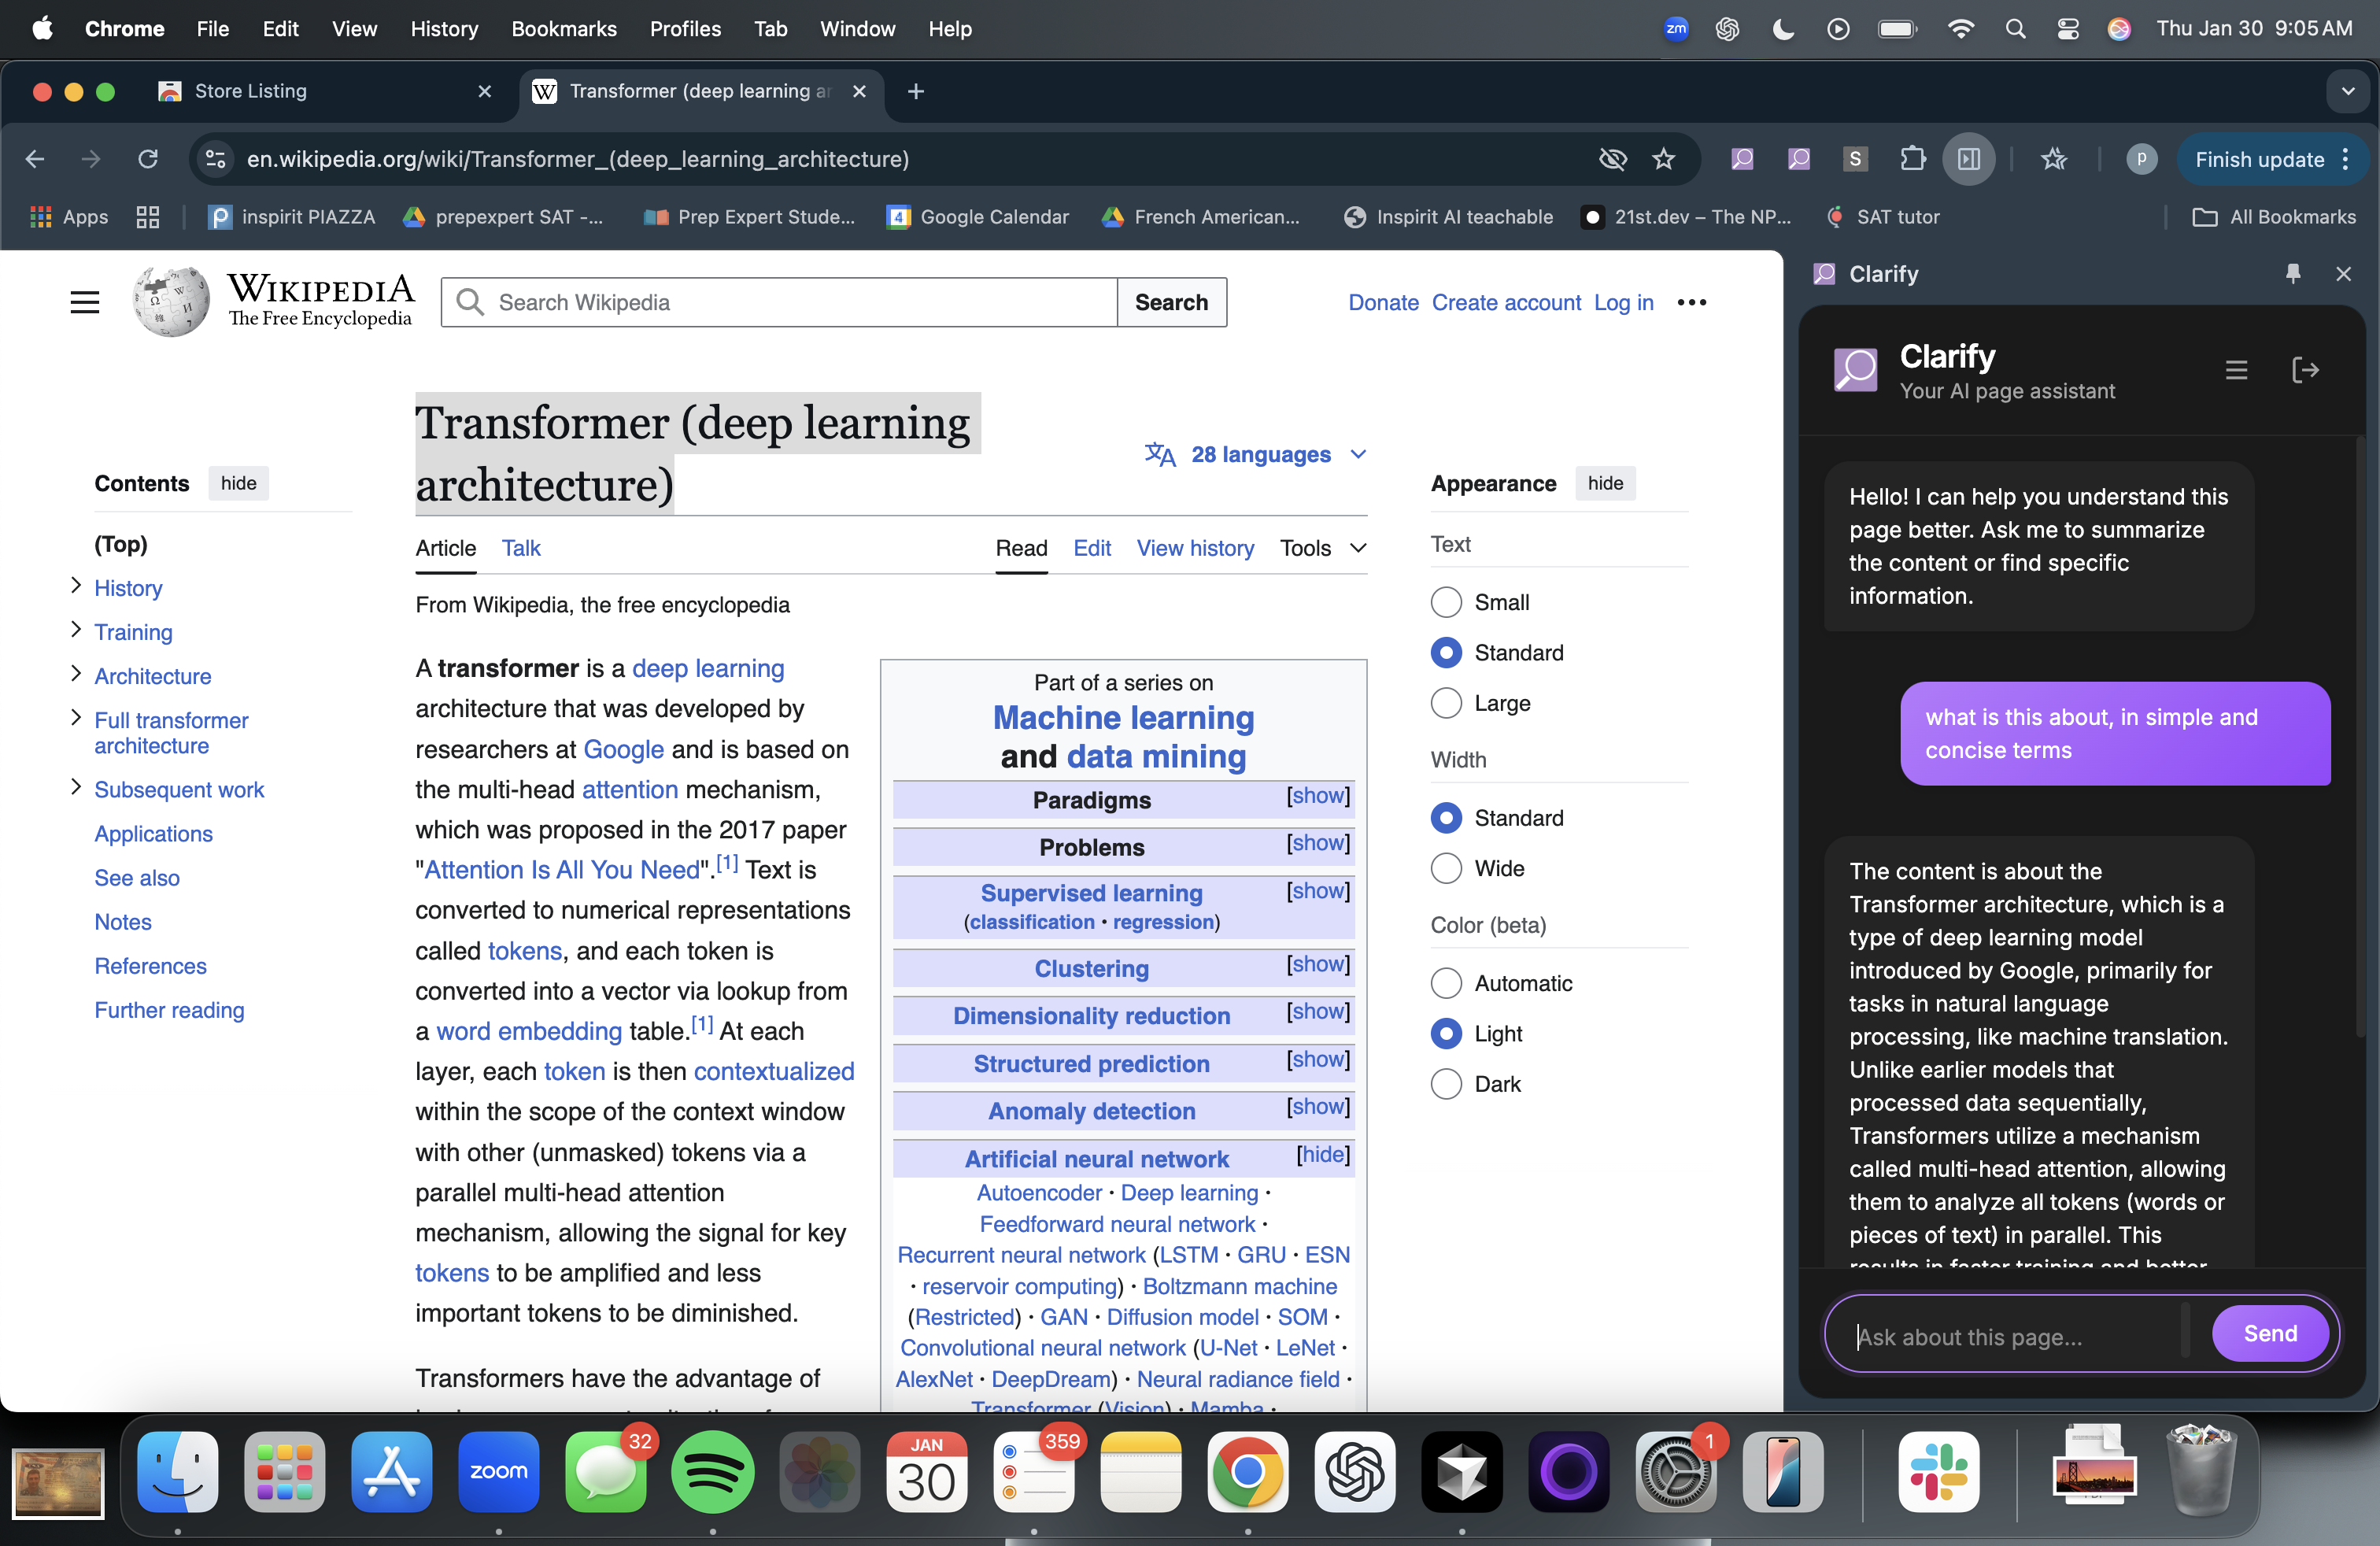Viewport: 2380px width, 1546px height.
Task: Toggle the Chrome side panel icon
Action: pyautogui.click(x=1968, y=159)
